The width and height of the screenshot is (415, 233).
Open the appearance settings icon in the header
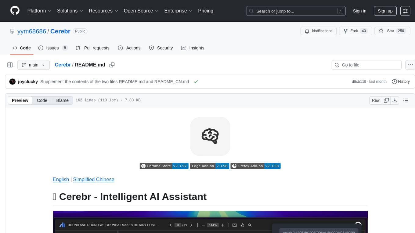tap(405, 11)
